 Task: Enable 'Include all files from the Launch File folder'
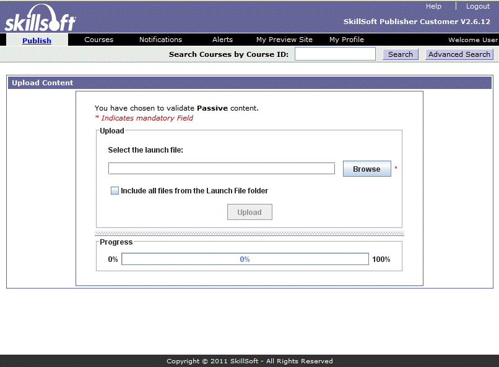point(115,190)
